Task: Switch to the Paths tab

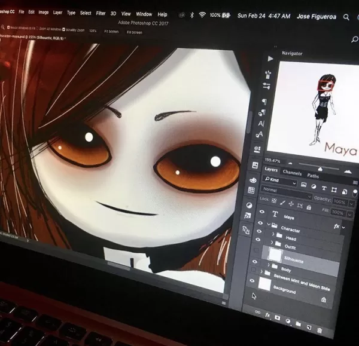Action: point(313,176)
